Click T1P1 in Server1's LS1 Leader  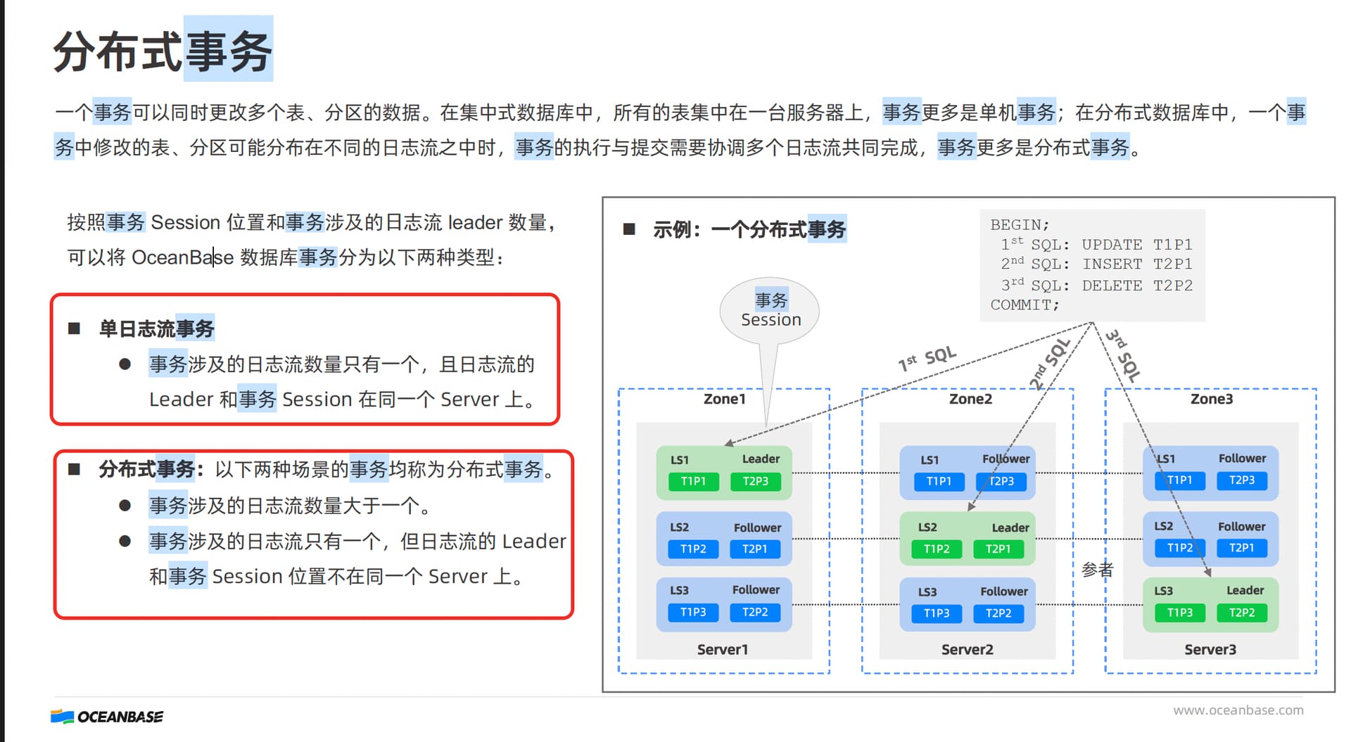(693, 481)
